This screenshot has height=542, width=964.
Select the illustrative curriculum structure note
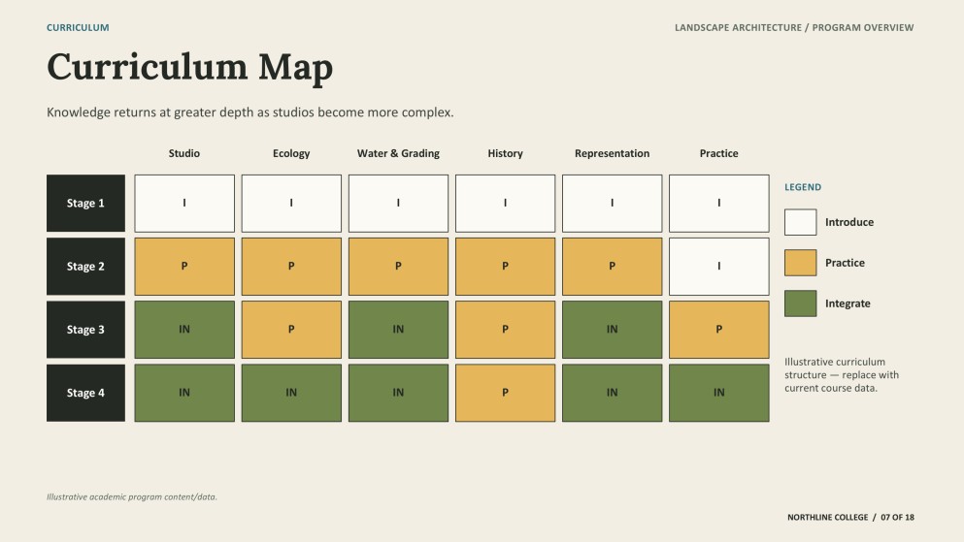842,375
